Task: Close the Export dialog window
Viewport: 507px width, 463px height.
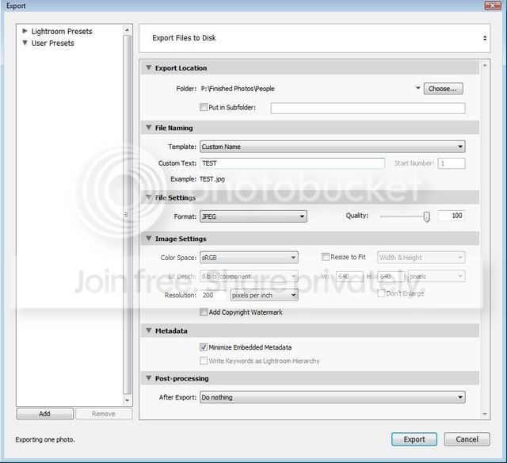Action: pyautogui.click(x=493, y=6)
